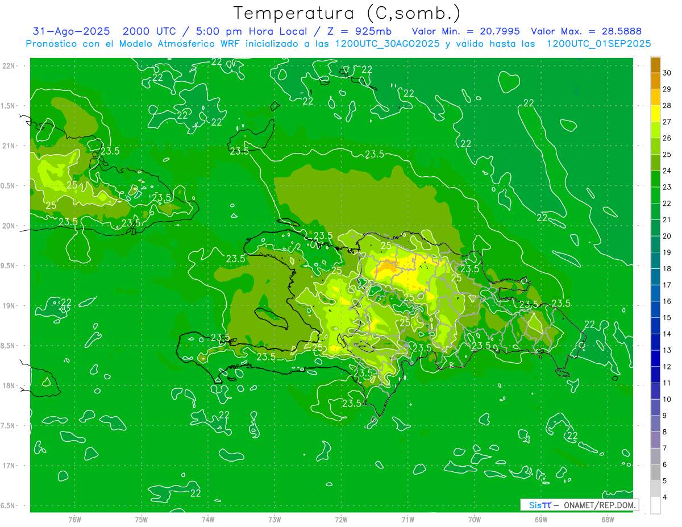Click the "18N" latitude label
Screen dimensions: 682x527
[x=9, y=385]
